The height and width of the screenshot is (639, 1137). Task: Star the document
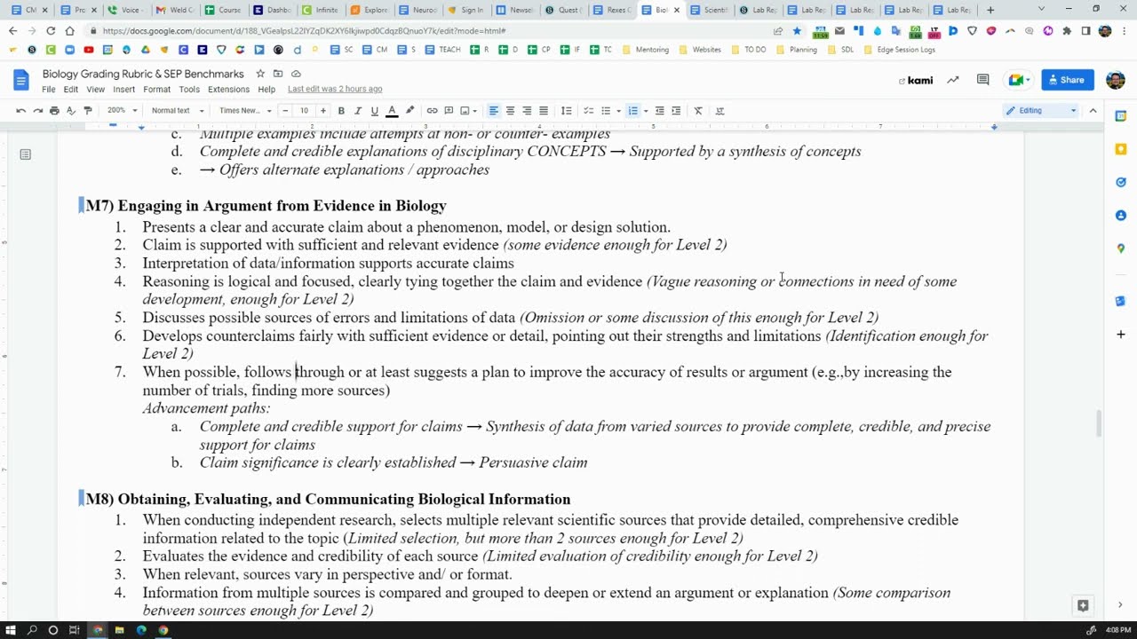[x=260, y=74]
